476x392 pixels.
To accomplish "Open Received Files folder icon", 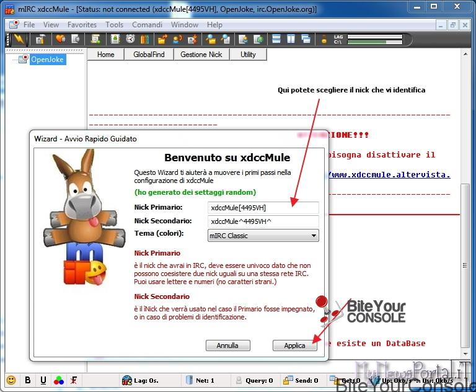I will pos(210,39).
